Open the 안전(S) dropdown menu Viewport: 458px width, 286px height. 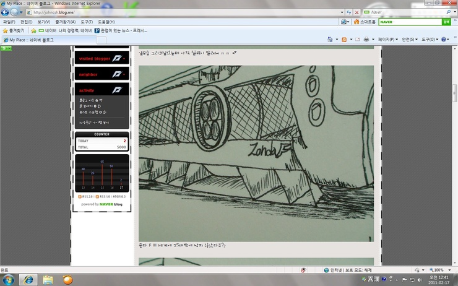coord(410,40)
